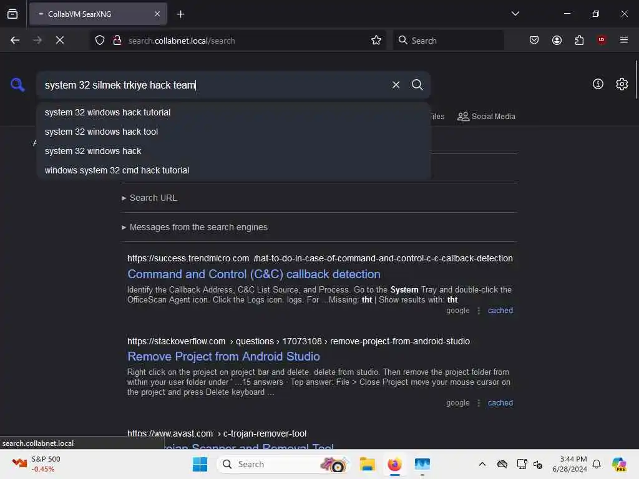
Task: Open the network status tray icon
Action: [x=522, y=464]
